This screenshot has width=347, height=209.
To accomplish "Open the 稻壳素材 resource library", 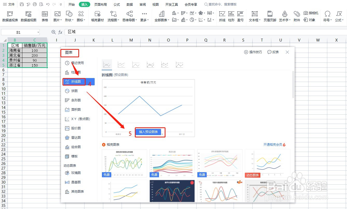I will pyautogui.click(x=98, y=16).
